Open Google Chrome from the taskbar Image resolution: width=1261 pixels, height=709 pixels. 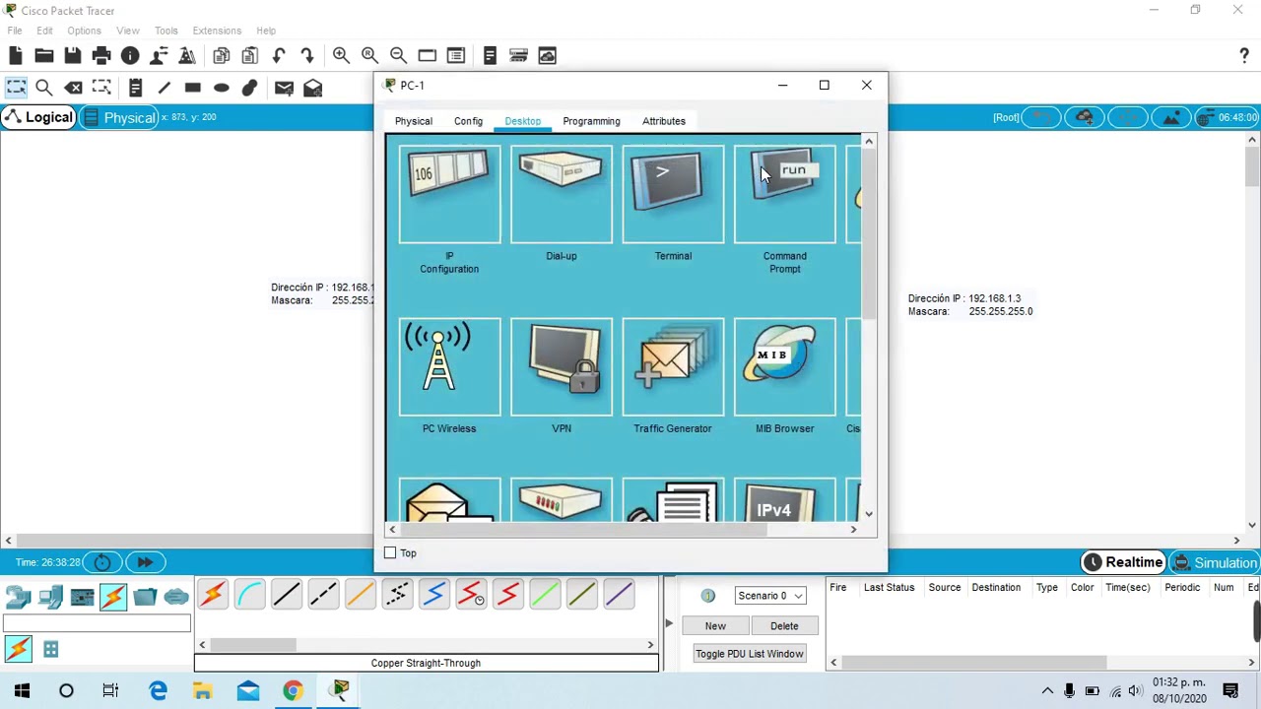point(293,690)
